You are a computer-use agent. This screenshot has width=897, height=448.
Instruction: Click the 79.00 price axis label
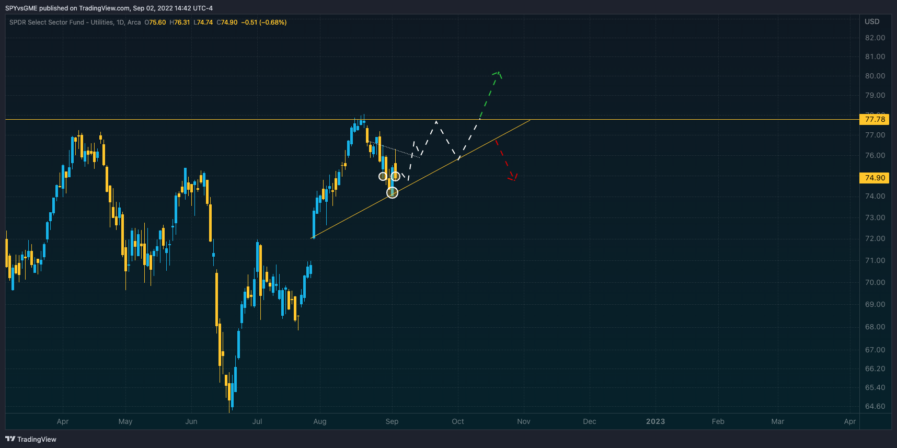tap(875, 95)
